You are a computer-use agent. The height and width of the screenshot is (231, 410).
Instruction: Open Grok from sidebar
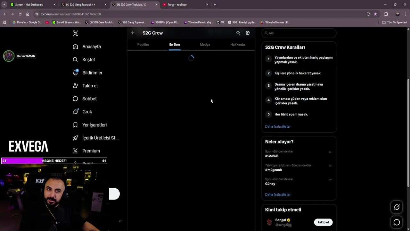[x=82, y=112]
